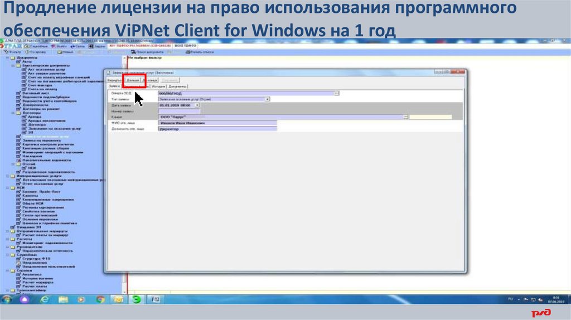Select the Структура ФТО item icon
571x320 pixels.
tap(18, 259)
